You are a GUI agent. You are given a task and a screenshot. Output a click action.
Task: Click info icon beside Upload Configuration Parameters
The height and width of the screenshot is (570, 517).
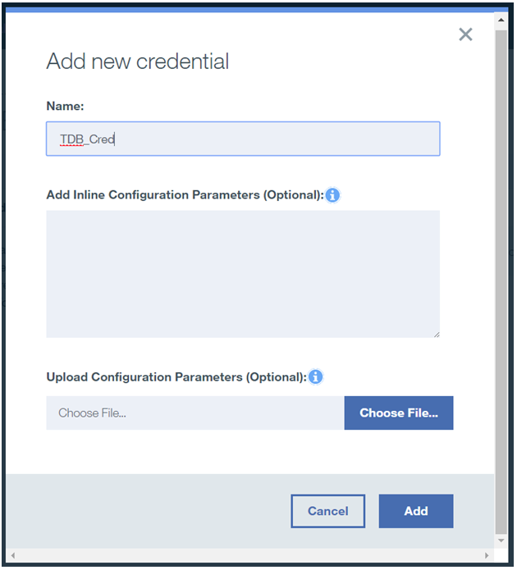click(315, 377)
